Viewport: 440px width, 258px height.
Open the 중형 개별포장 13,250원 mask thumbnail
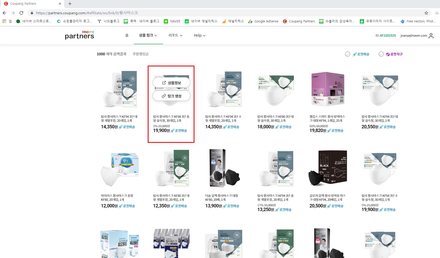click(x=276, y=168)
